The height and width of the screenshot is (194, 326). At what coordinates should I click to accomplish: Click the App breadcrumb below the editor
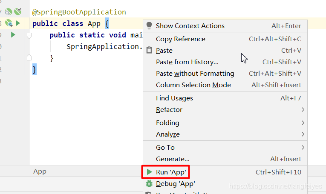tap(40, 171)
